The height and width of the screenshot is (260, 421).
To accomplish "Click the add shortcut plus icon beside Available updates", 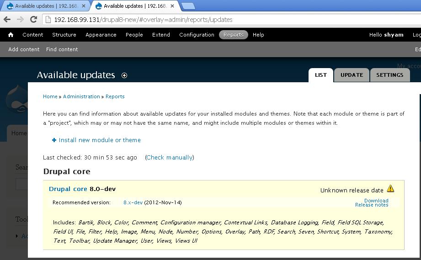I will [x=124, y=75].
